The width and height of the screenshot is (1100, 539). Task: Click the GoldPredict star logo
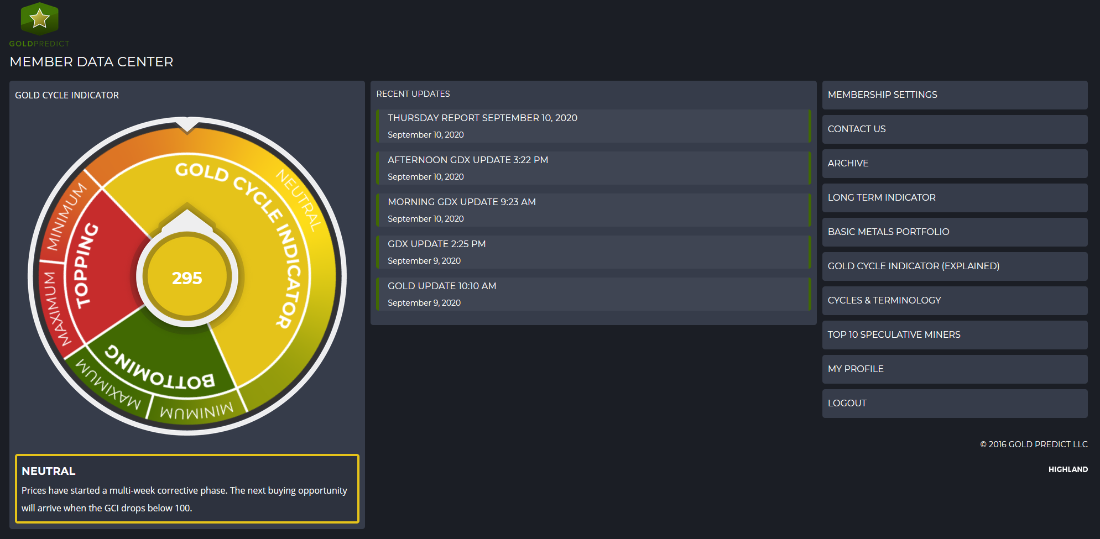(39, 19)
